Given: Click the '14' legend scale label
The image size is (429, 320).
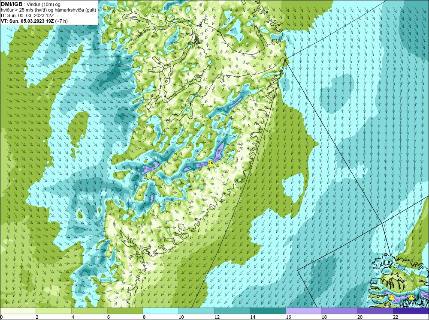Looking at the screenshot, I should click(253, 317).
